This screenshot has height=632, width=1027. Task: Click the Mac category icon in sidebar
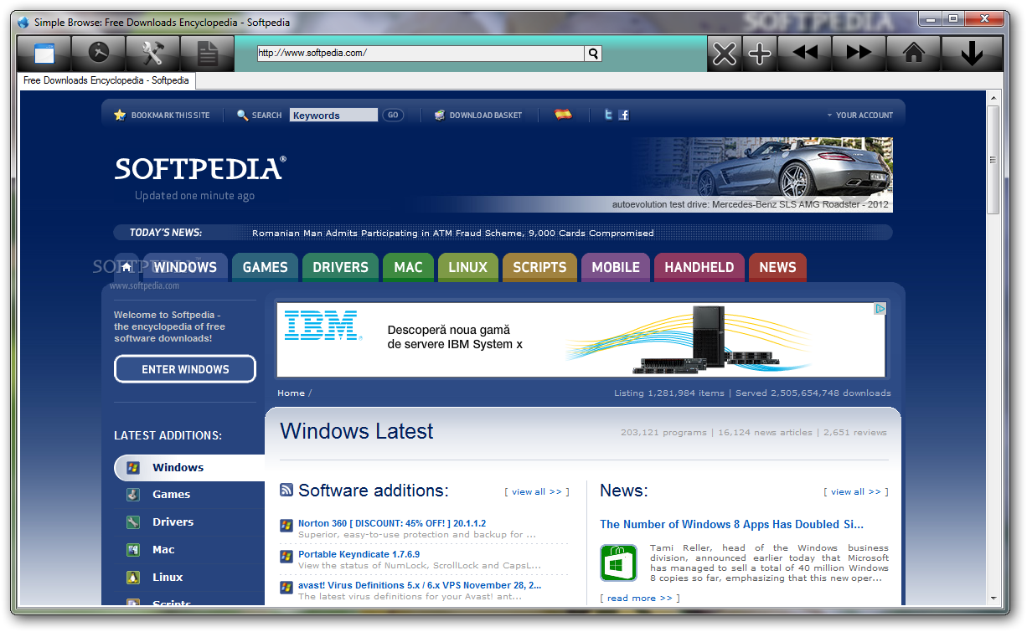click(133, 550)
